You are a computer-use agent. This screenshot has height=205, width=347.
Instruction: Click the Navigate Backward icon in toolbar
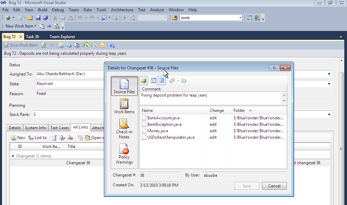pyautogui.click(x=104, y=18)
